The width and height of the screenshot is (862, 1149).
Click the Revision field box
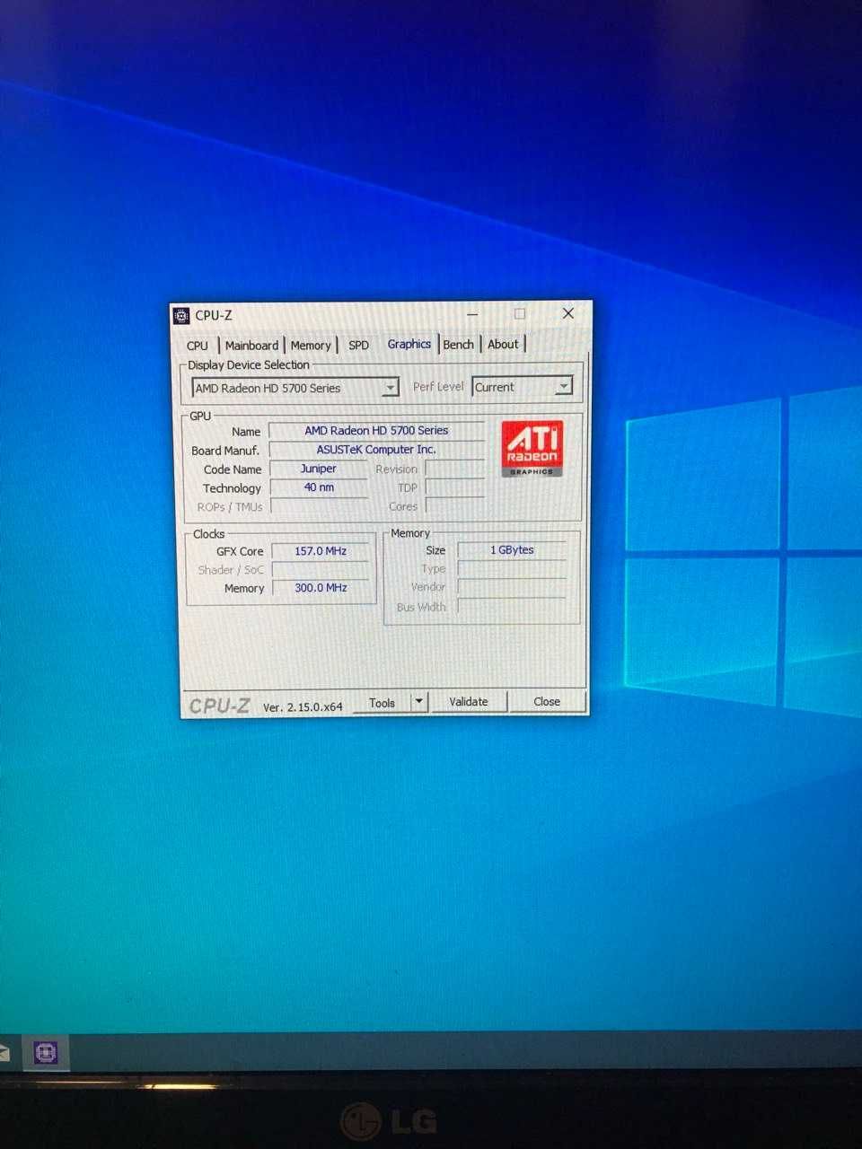pos(455,469)
